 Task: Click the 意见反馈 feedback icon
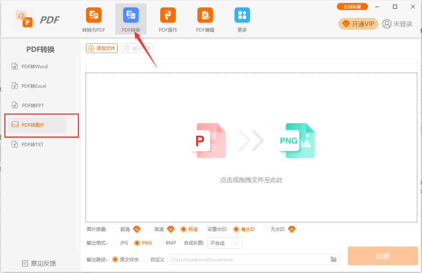click(x=25, y=263)
